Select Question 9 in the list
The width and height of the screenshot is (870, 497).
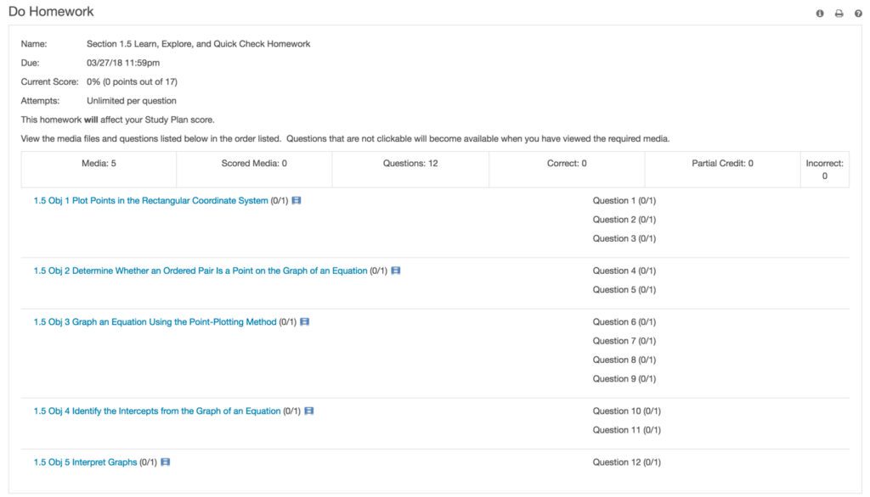[624, 379]
